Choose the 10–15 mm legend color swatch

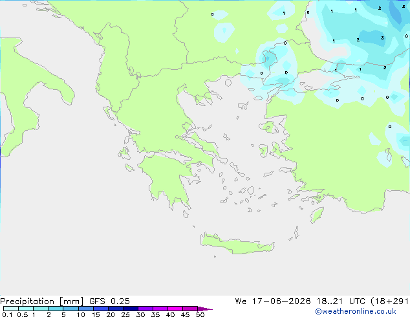[85, 309]
